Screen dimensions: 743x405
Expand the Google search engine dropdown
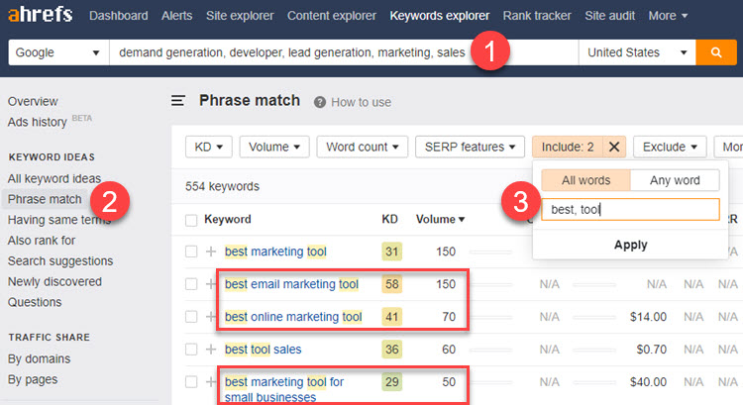[x=58, y=52]
